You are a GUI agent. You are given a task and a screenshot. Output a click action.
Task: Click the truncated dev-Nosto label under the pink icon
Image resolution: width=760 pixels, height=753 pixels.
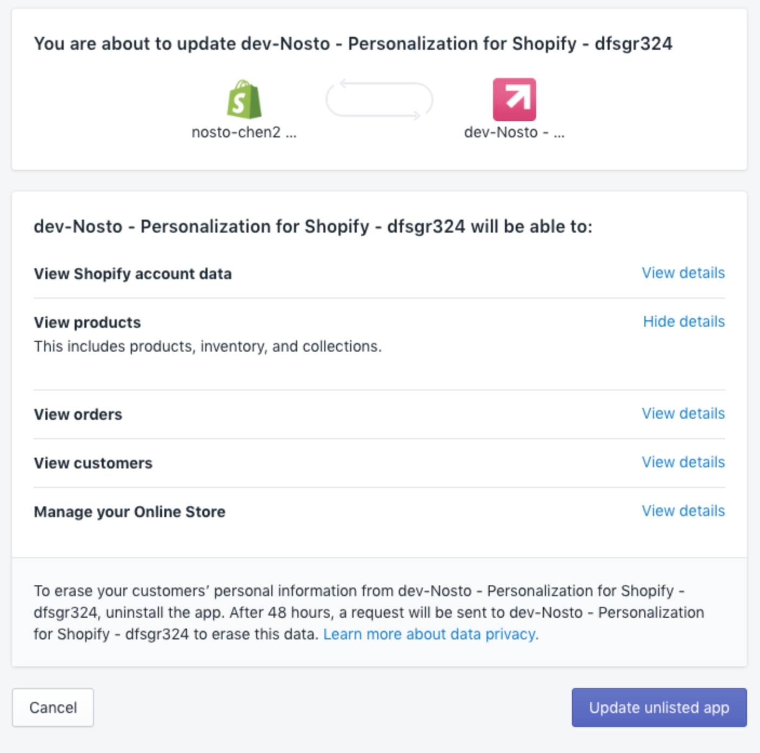tap(514, 133)
